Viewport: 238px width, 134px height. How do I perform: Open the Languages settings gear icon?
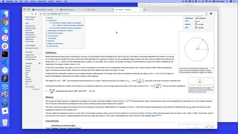pyautogui.click(x=40, y=63)
